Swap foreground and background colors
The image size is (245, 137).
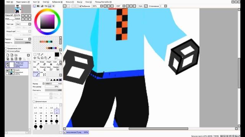click(60, 53)
